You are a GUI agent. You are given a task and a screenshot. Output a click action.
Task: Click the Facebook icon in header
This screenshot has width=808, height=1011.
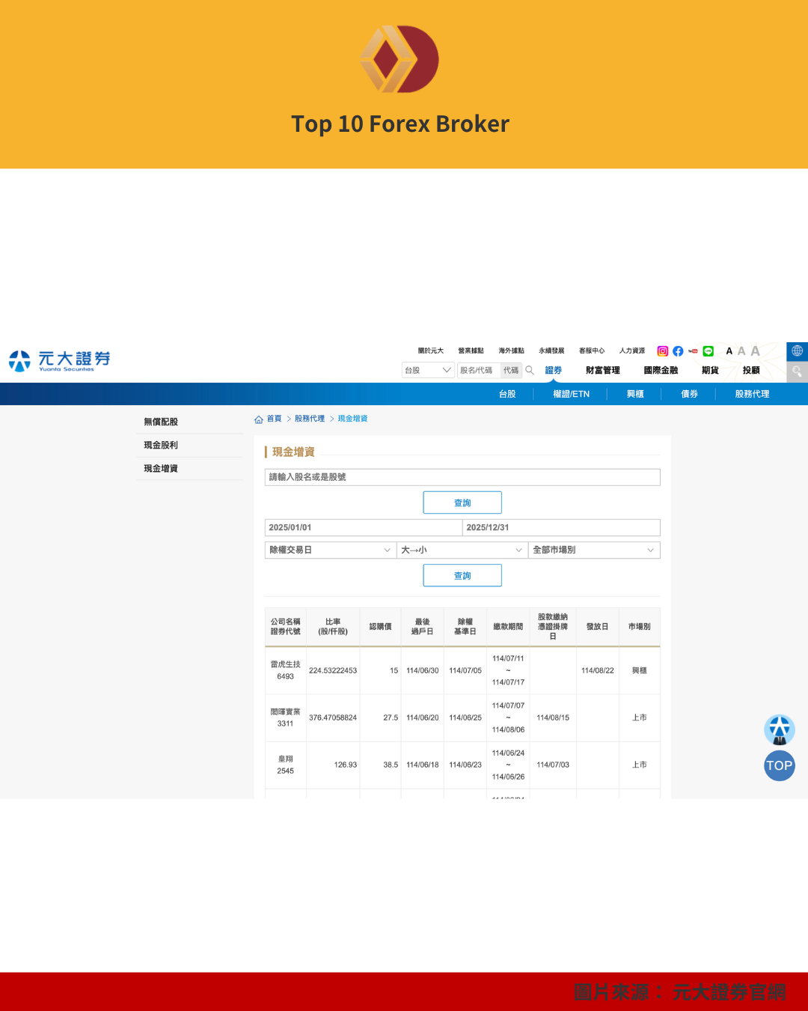[x=678, y=351]
